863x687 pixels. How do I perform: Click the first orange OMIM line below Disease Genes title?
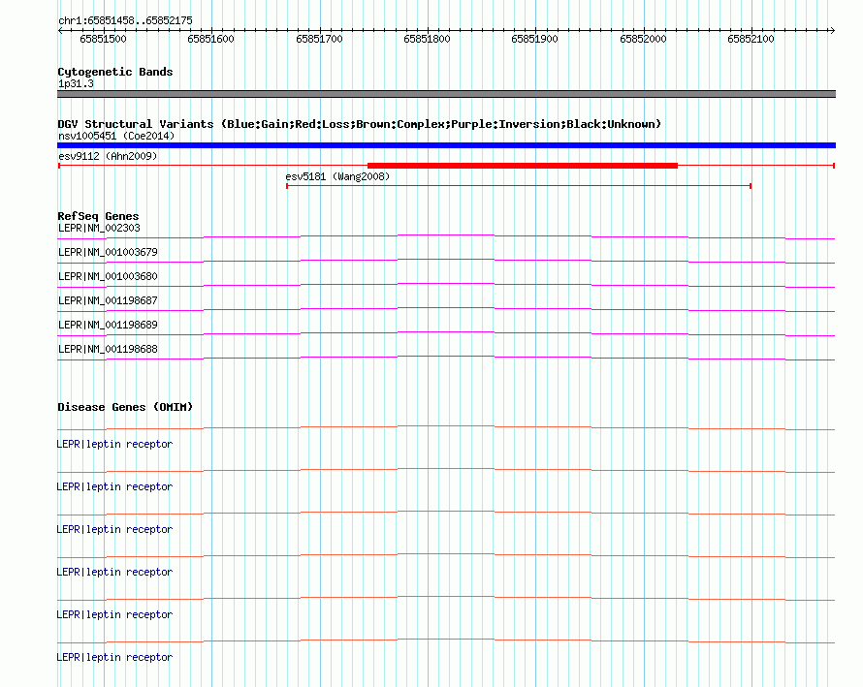(446, 427)
